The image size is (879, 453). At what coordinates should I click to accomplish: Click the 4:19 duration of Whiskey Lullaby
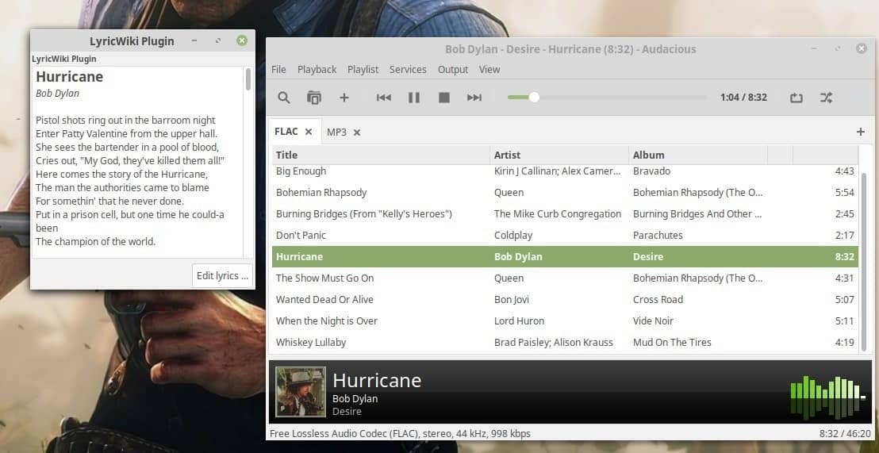tap(844, 342)
